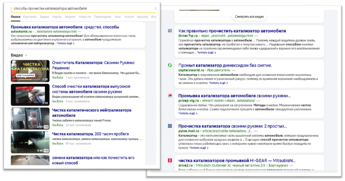Open options dots next to autochainik.ru URL
This screenshot has width=345, height=181.
tap(80, 32)
